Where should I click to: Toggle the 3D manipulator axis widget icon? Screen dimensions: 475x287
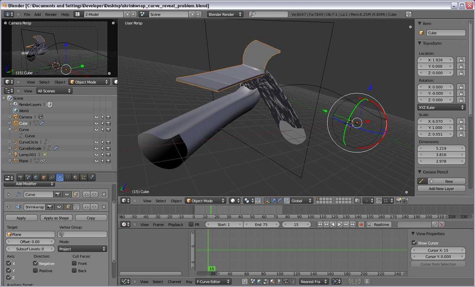tap(267, 201)
